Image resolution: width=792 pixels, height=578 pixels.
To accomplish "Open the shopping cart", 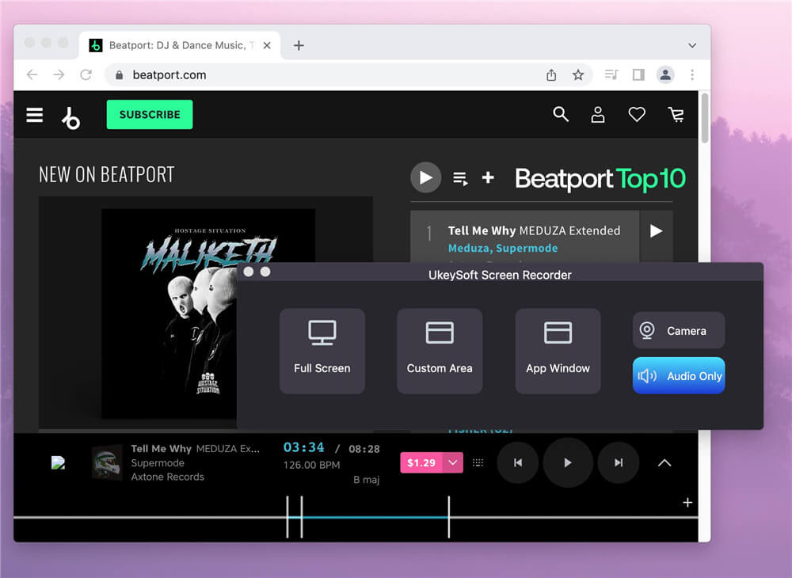I will click(x=676, y=115).
